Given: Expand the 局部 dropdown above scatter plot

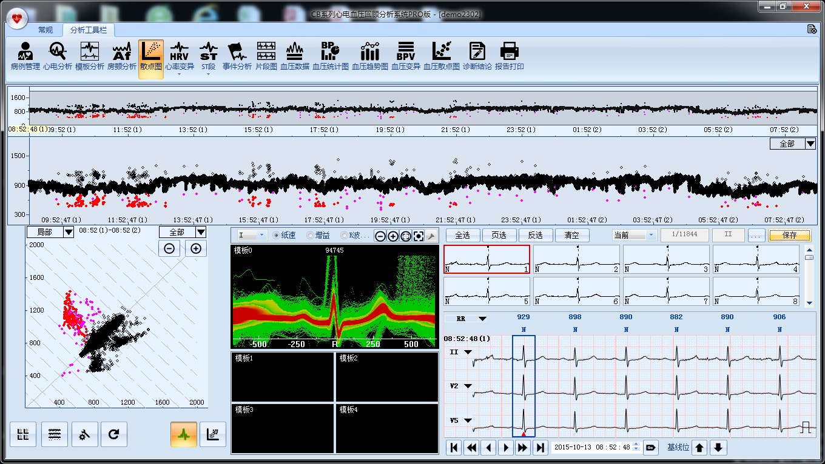Looking at the screenshot, I should point(68,232).
